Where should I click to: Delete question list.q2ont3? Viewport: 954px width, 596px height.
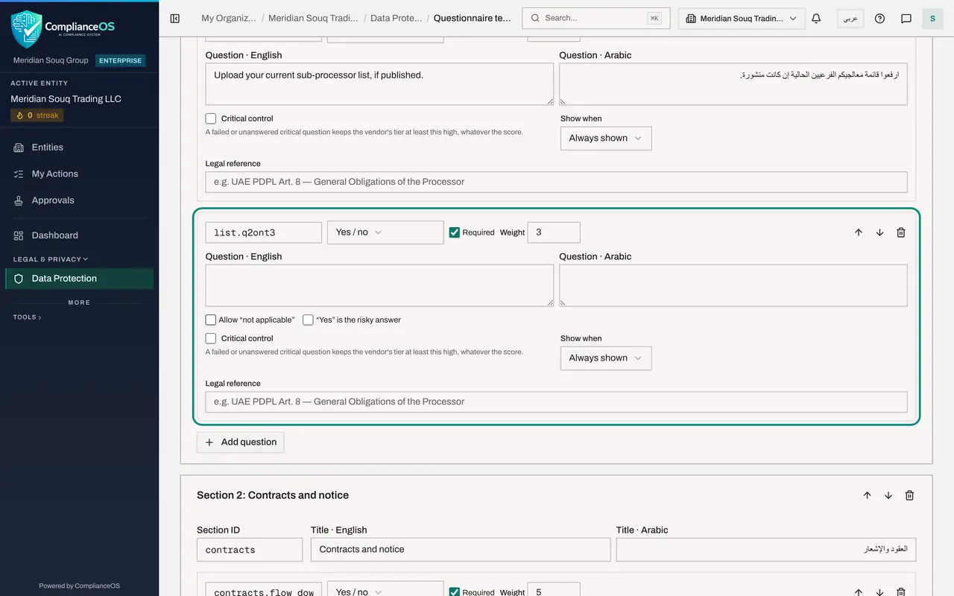[901, 232]
